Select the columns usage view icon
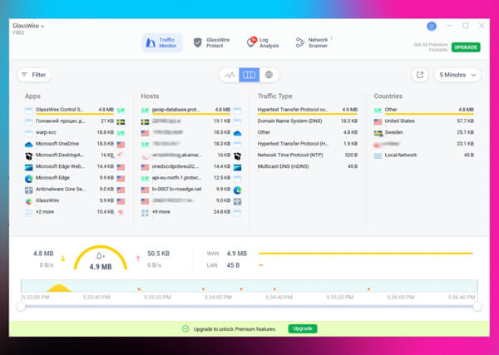 click(249, 75)
